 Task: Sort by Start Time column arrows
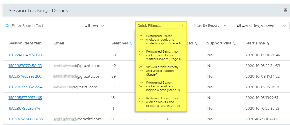tap(268, 44)
